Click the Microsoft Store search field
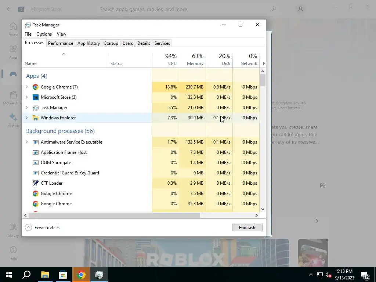Viewport: 376px width, 282px height. click(x=188, y=9)
